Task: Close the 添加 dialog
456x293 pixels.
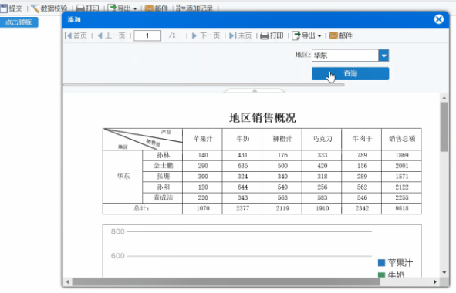Action: [439, 19]
